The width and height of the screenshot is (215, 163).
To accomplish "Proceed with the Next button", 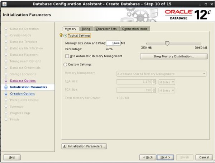I will click(165, 157).
